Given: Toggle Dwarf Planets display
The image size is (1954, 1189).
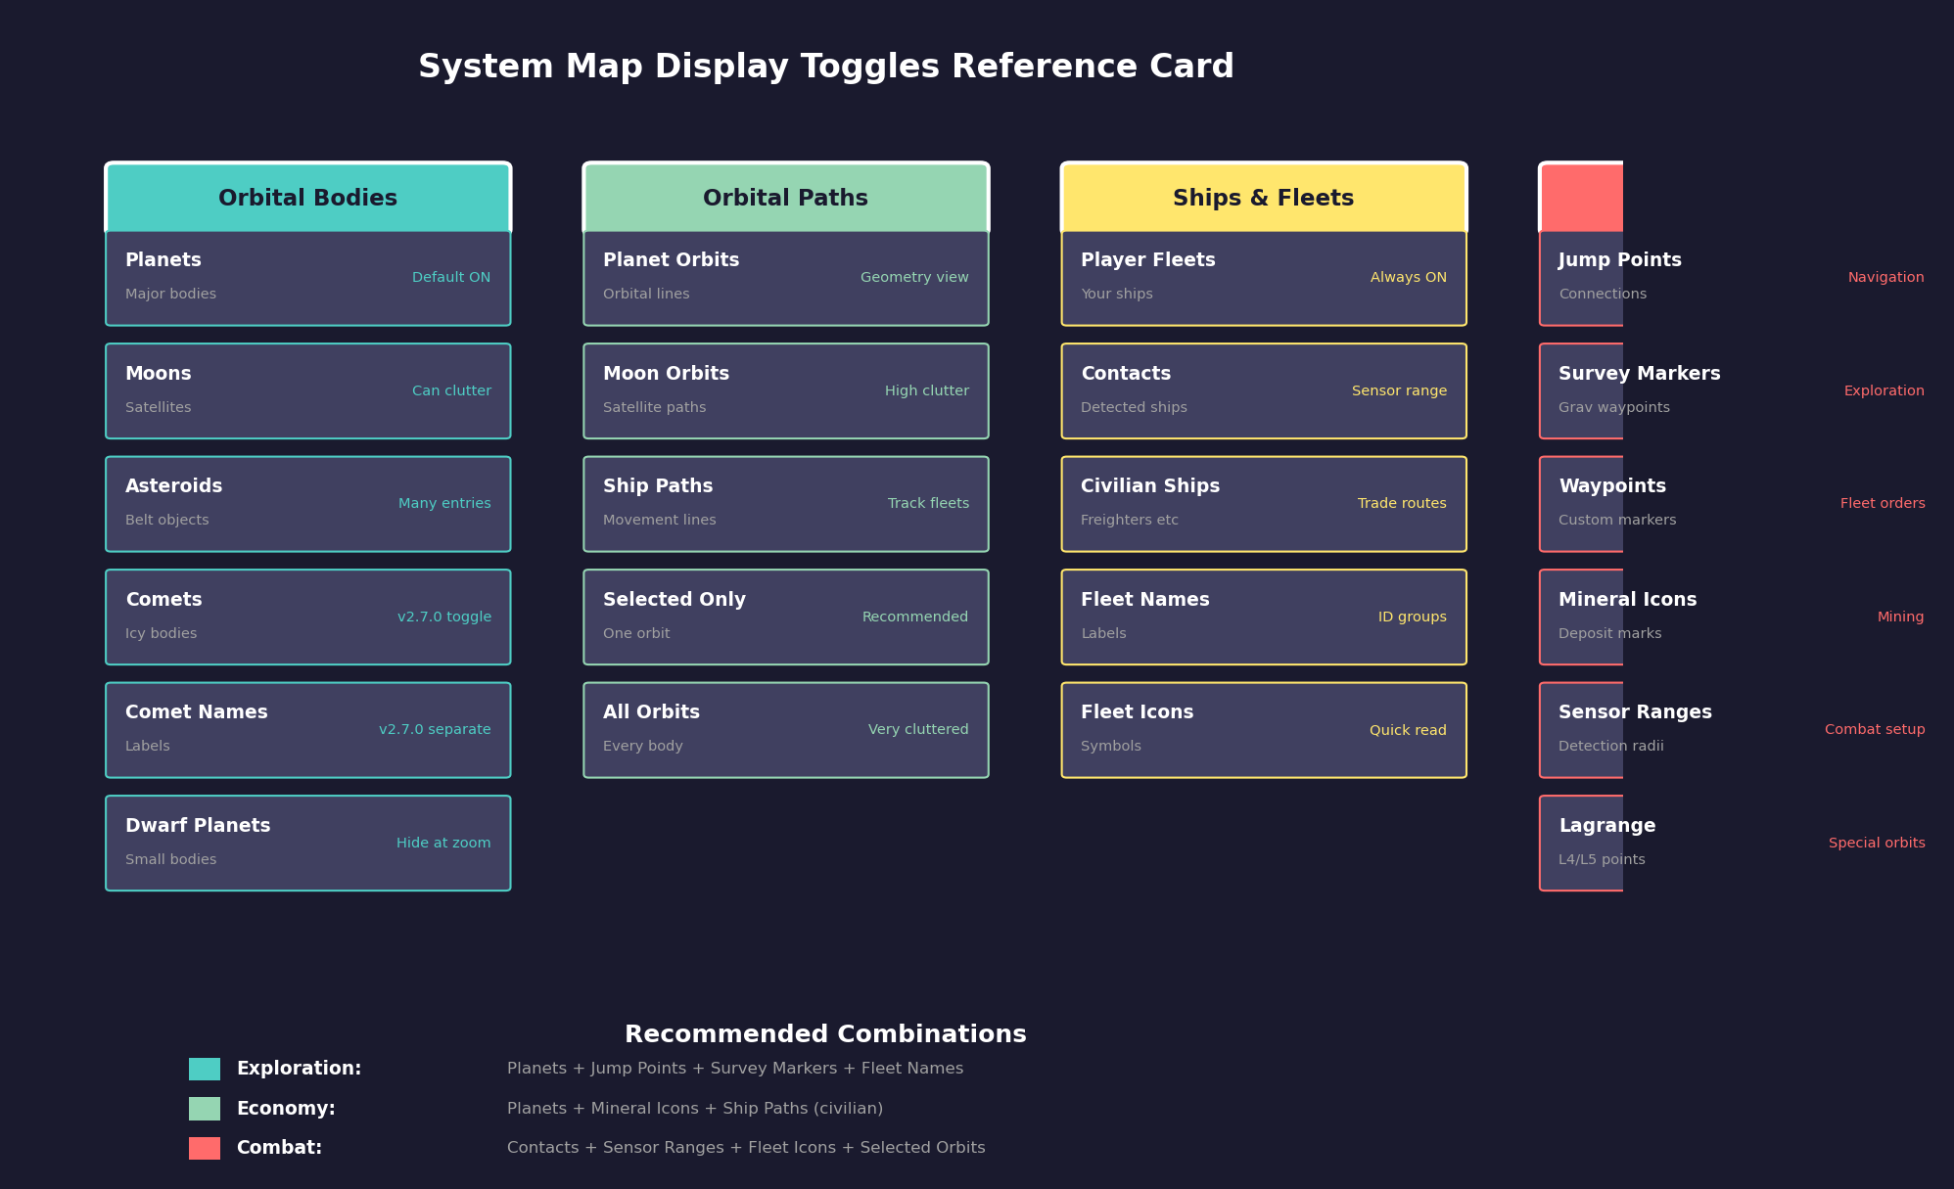Looking at the screenshot, I should point(307,843).
